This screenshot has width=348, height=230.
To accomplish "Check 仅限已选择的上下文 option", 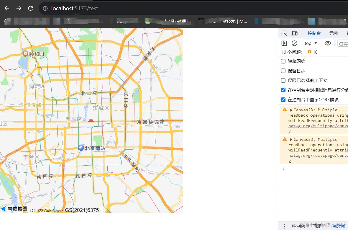I will click(x=283, y=80).
